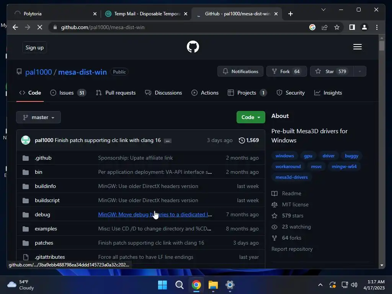Open the mesa-dist-win repository link
392x294 pixels.
(x=83, y=72)
